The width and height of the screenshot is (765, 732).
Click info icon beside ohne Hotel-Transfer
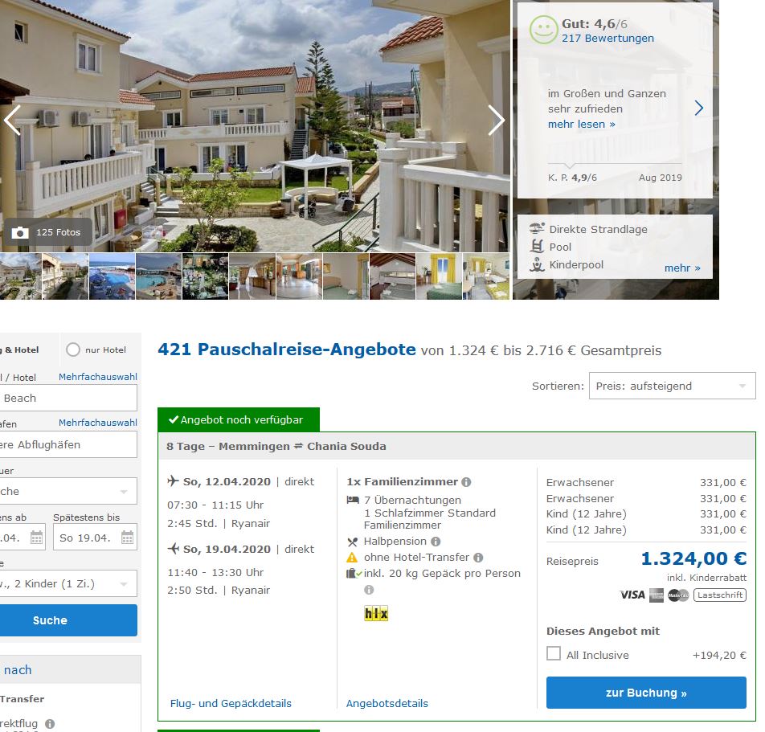pos(479,558)
